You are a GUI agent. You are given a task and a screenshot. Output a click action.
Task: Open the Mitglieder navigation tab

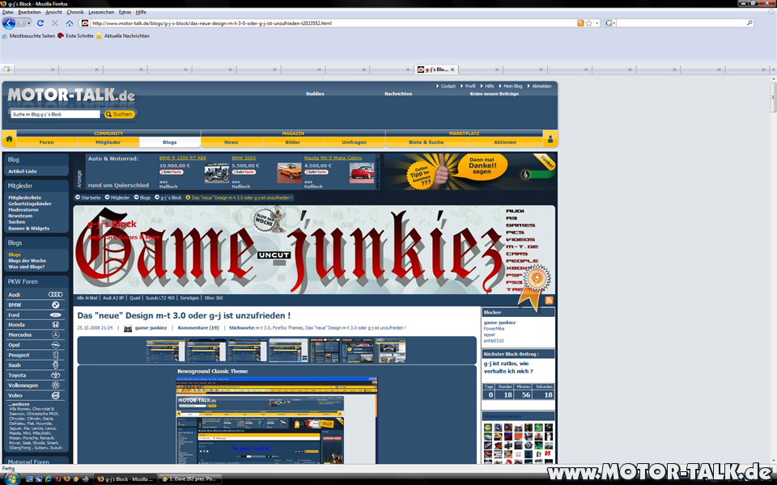click(108, 142)
